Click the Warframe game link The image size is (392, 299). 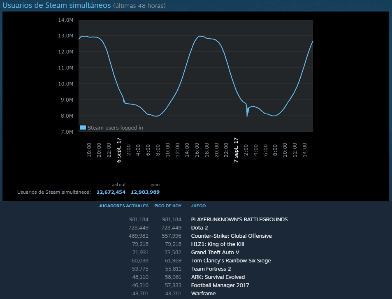tap(203, 294)
